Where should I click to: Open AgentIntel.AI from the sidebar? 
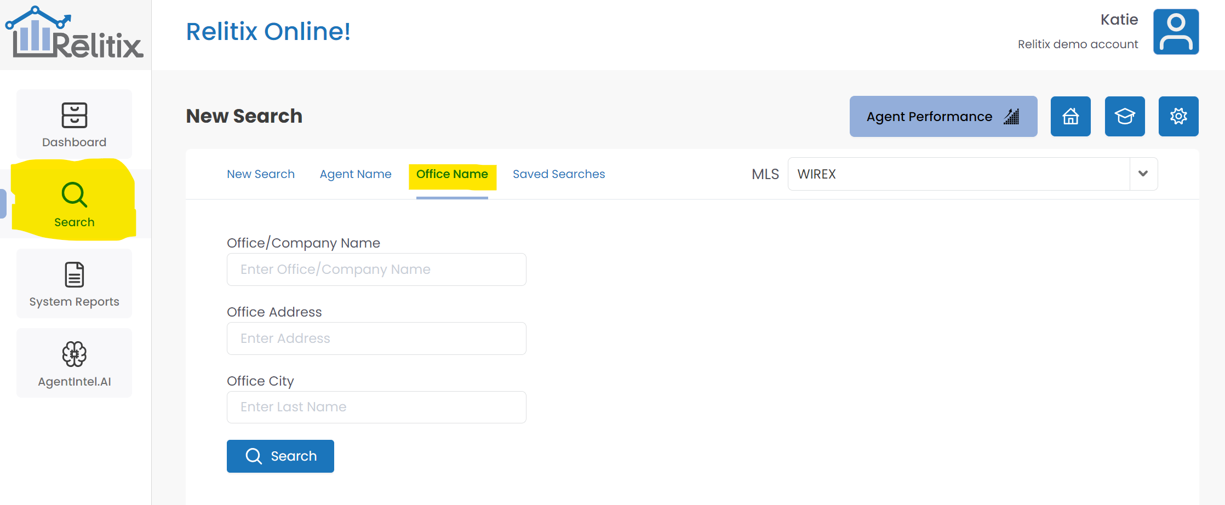pos(75,363)
